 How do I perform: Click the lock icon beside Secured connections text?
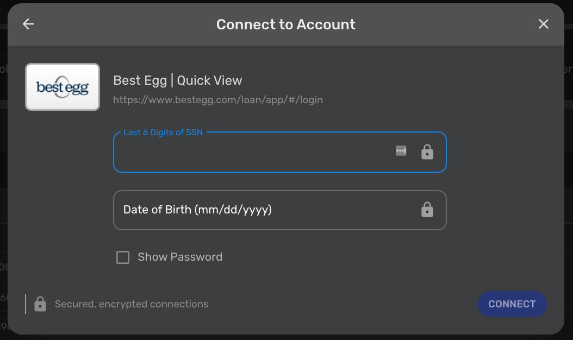point(40,304)
